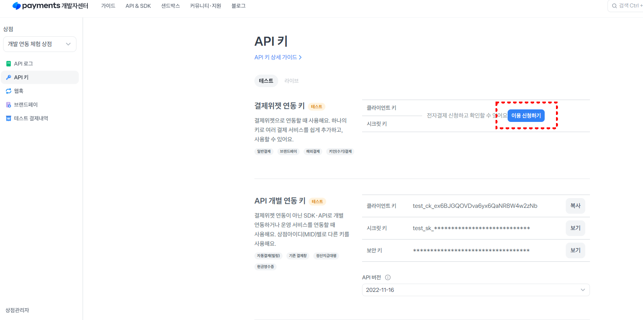This screenshot has width=643, height=320.
Task: Click the masked 보안 키 value
Action: tap(471, 250)
